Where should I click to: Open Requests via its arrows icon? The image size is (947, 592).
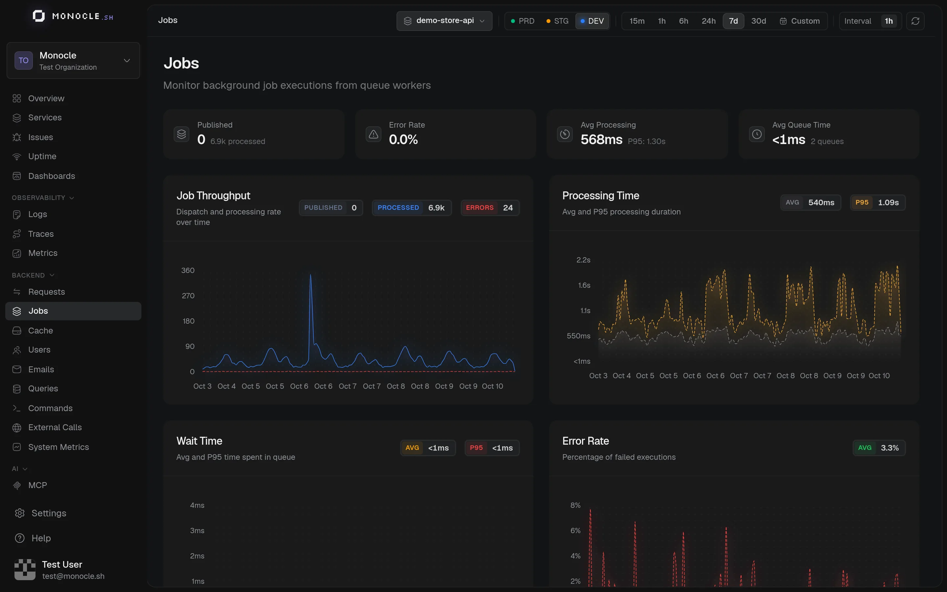(x=16, y=292)
